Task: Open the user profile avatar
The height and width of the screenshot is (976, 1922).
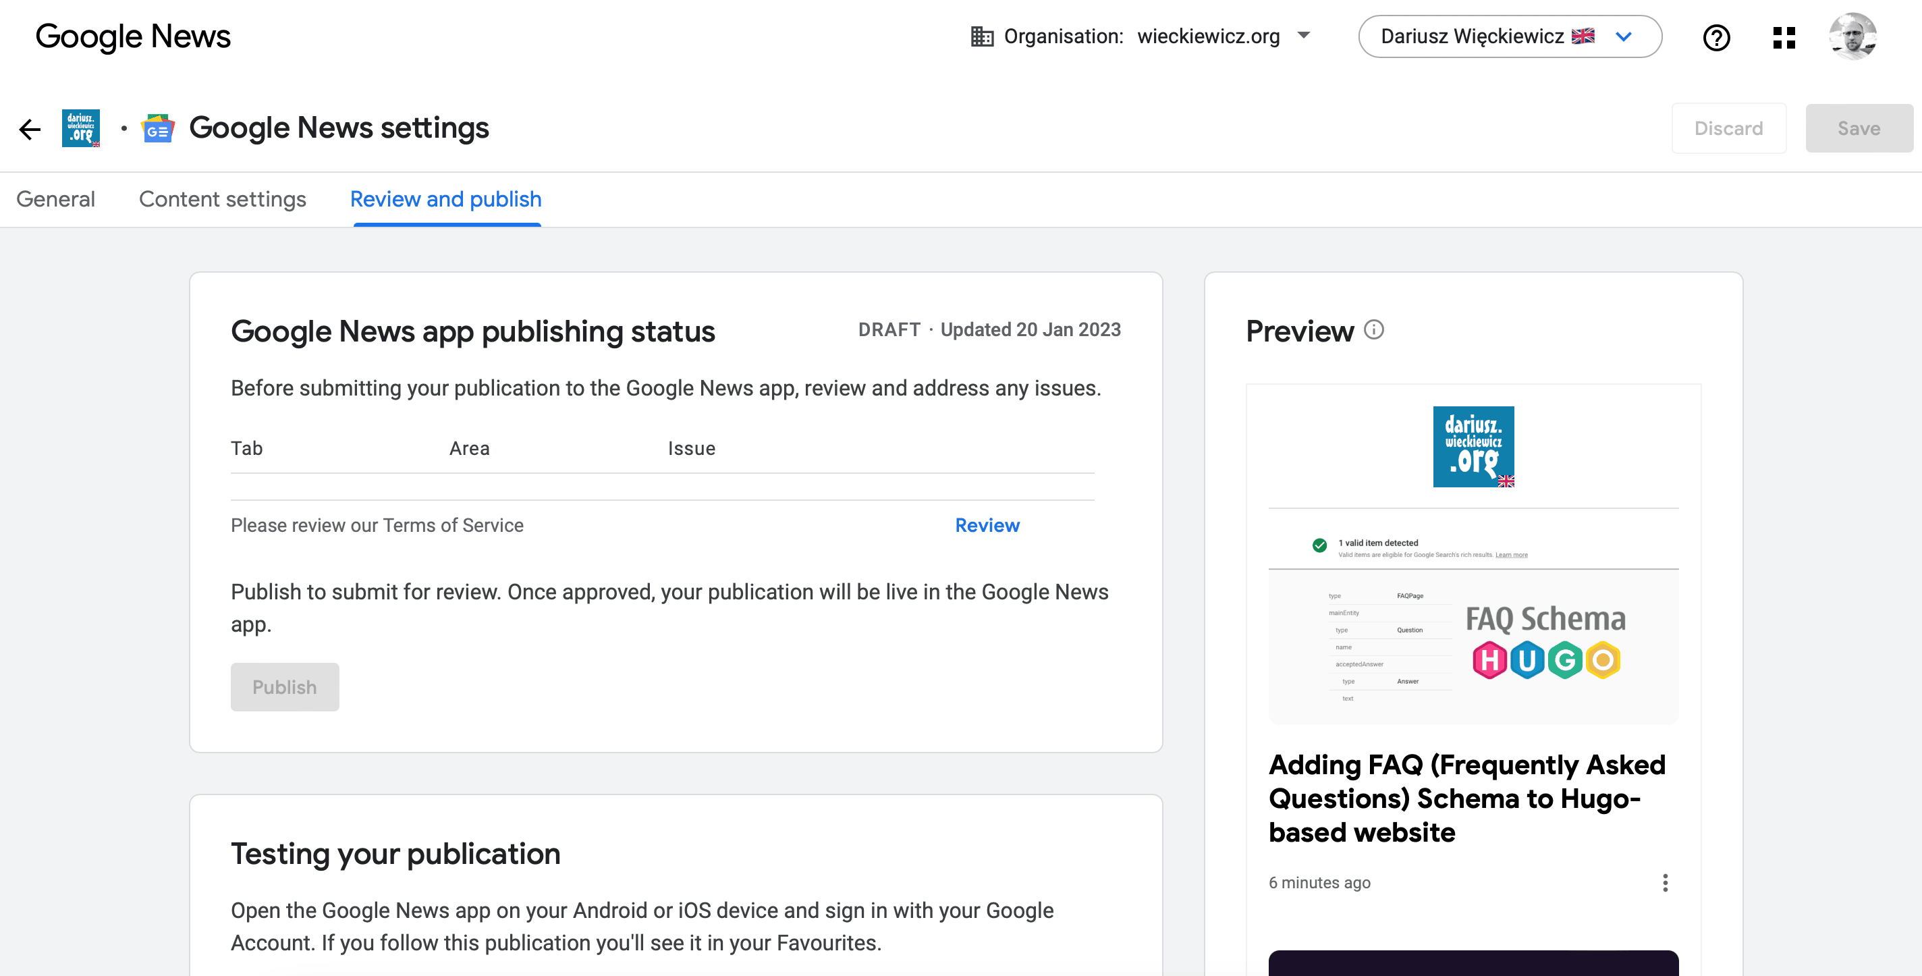Action: (x=1852, y=36)
